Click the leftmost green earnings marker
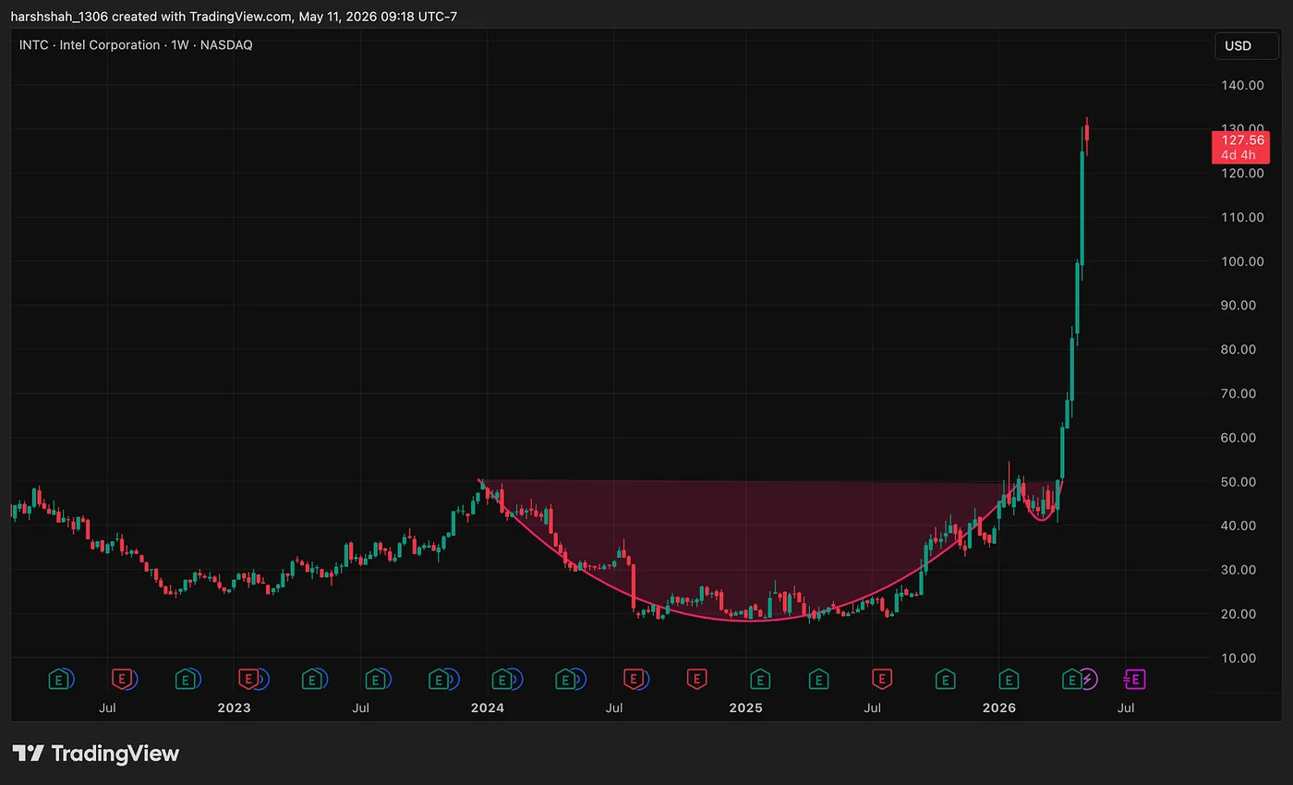Viewport: 1293px width, 785px height. [x=58, y=680]
